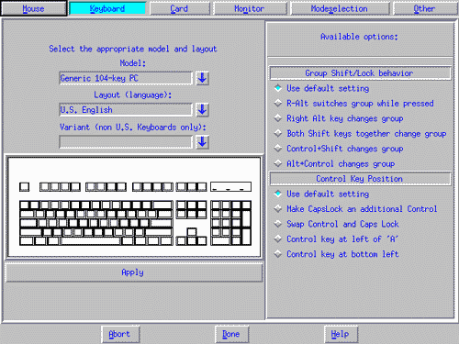
Task: Select Make CapsLock an additional Control
Action: [x=355, y=209]
